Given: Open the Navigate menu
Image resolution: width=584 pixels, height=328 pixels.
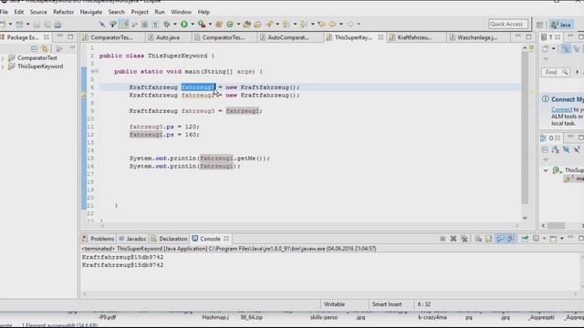Looking at the screenshot, I should (x=91, y=12).
